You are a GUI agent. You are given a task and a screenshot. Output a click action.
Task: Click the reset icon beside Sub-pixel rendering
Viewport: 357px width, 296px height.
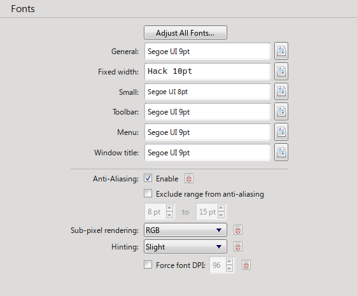238,230
